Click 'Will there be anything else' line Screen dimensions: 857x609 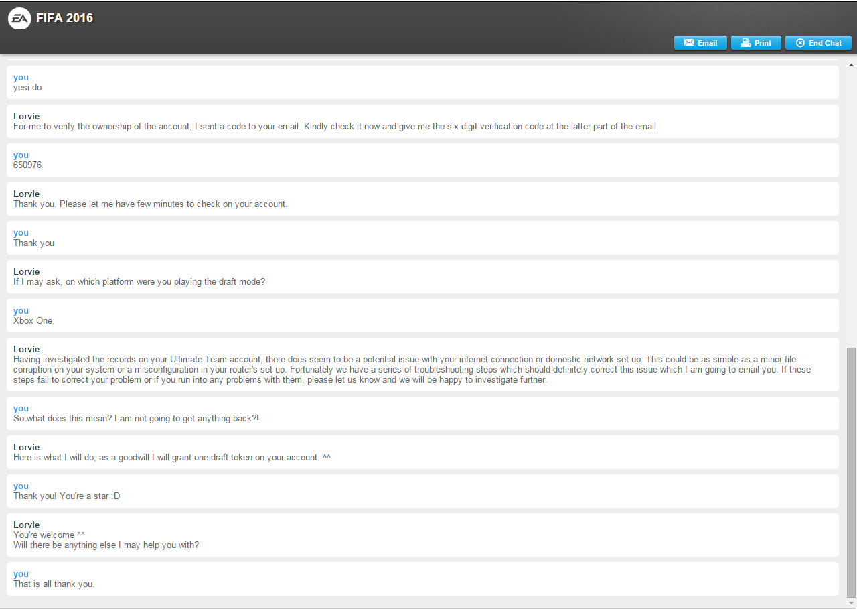coord(106,545)
